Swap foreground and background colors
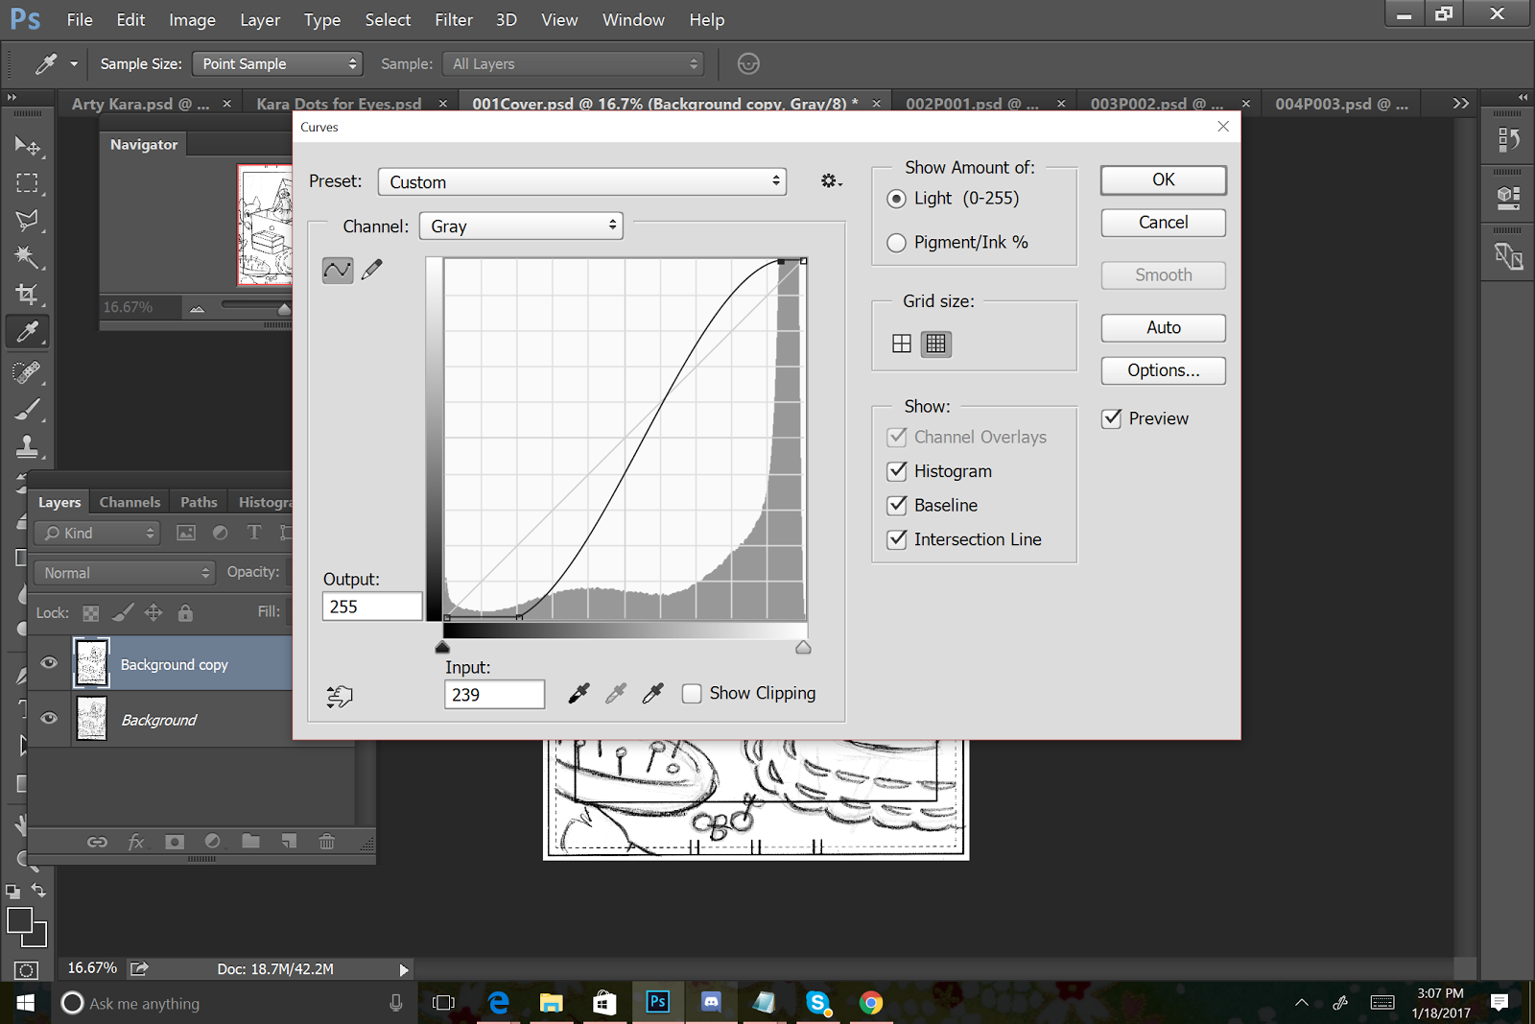The height and width of the screenshot is (1024, 1535). pos(38,891)
